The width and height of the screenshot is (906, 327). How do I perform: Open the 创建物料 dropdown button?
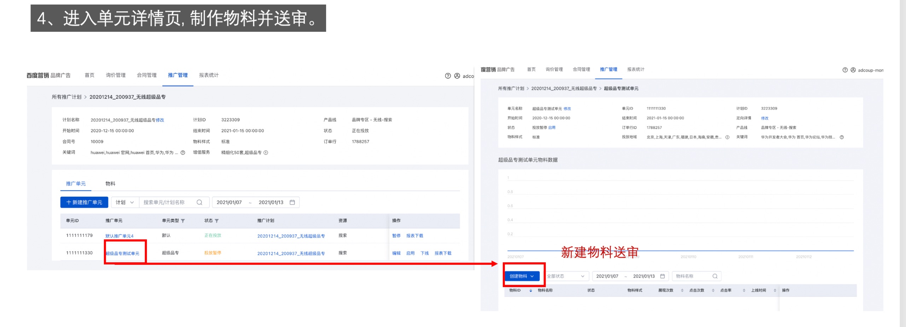(x=522, y=276)
